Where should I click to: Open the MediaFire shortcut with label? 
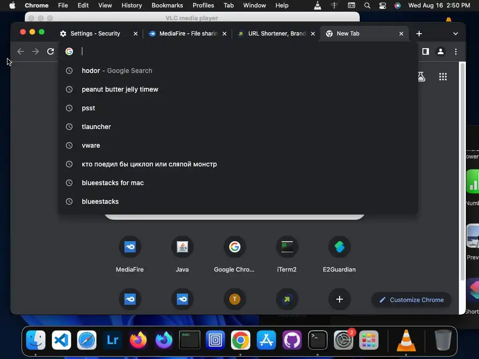tap(130, 254)
